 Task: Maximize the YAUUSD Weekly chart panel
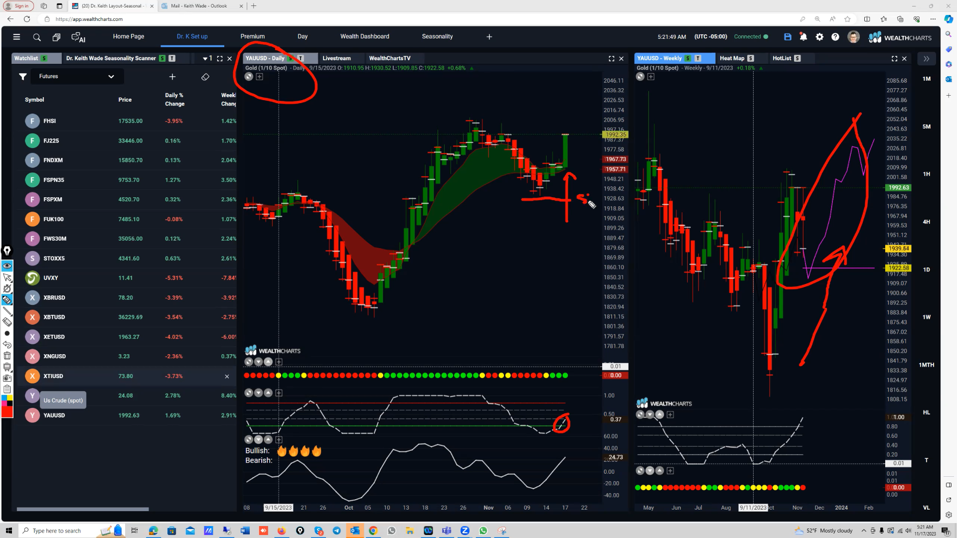tap(895, 59)
